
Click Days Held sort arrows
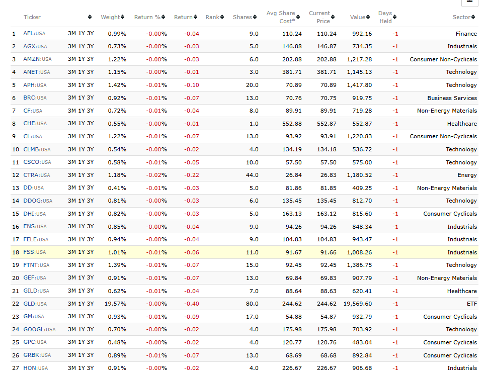point(394,17)
